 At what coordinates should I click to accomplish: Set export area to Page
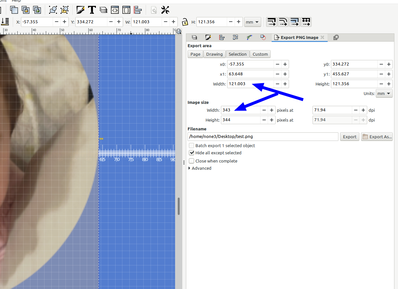tap(195, 54)
